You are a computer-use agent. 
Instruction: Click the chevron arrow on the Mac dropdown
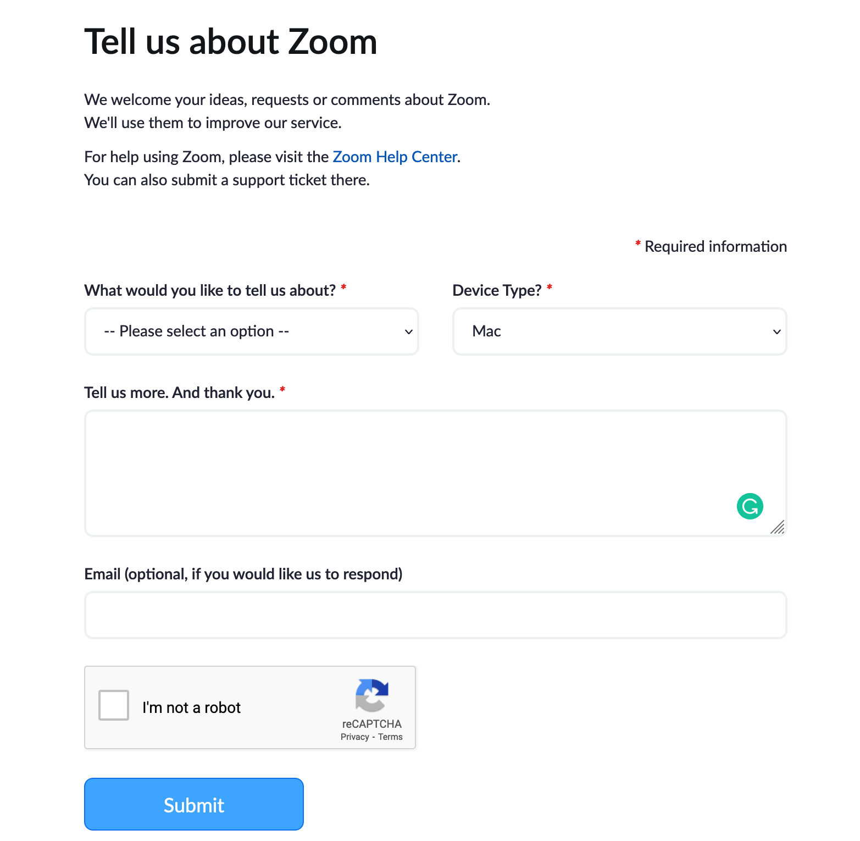click(776, 332)
